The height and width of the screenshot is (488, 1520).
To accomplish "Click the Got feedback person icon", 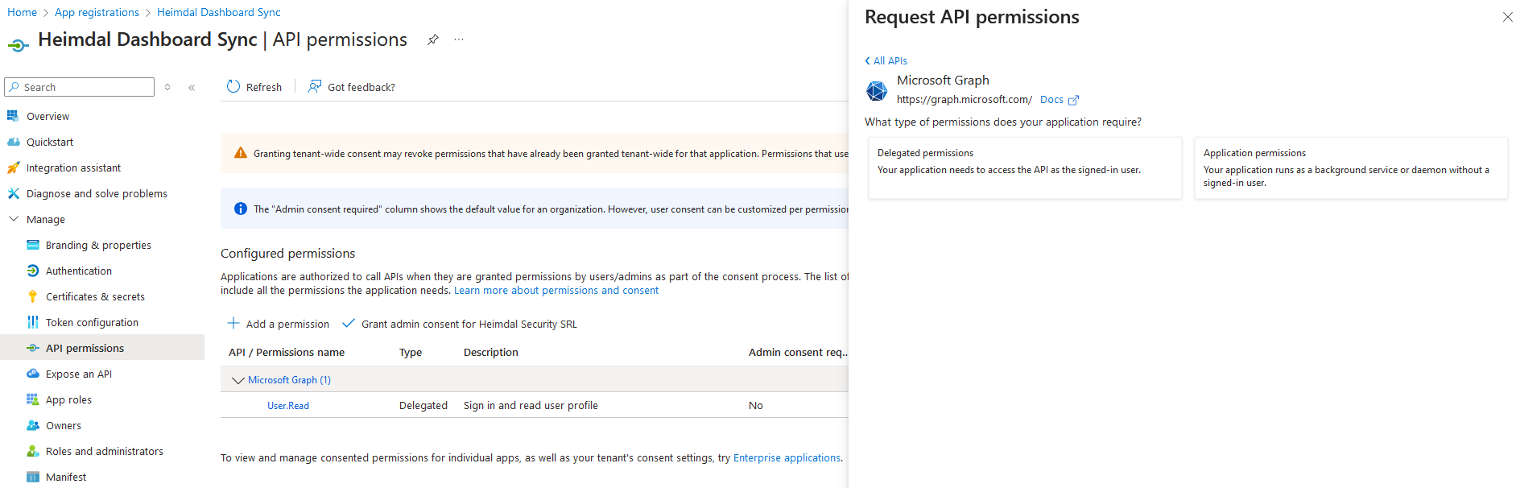I will pos(315,86).
